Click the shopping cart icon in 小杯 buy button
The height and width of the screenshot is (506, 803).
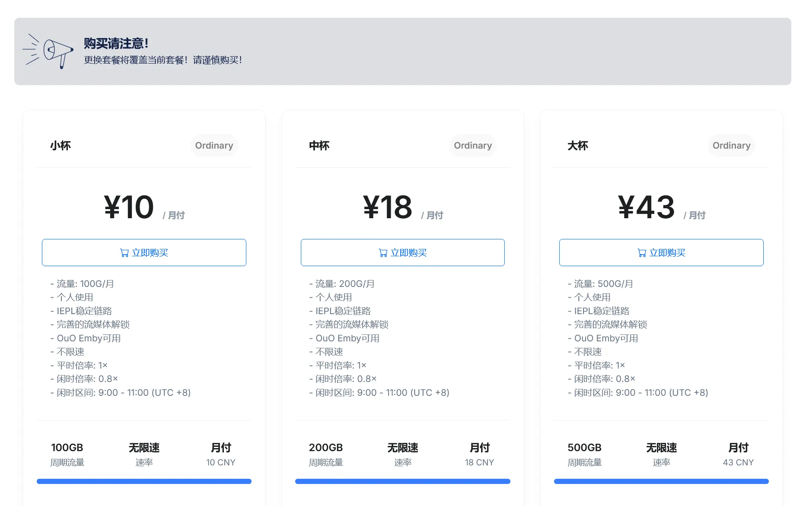pos(125,253)
